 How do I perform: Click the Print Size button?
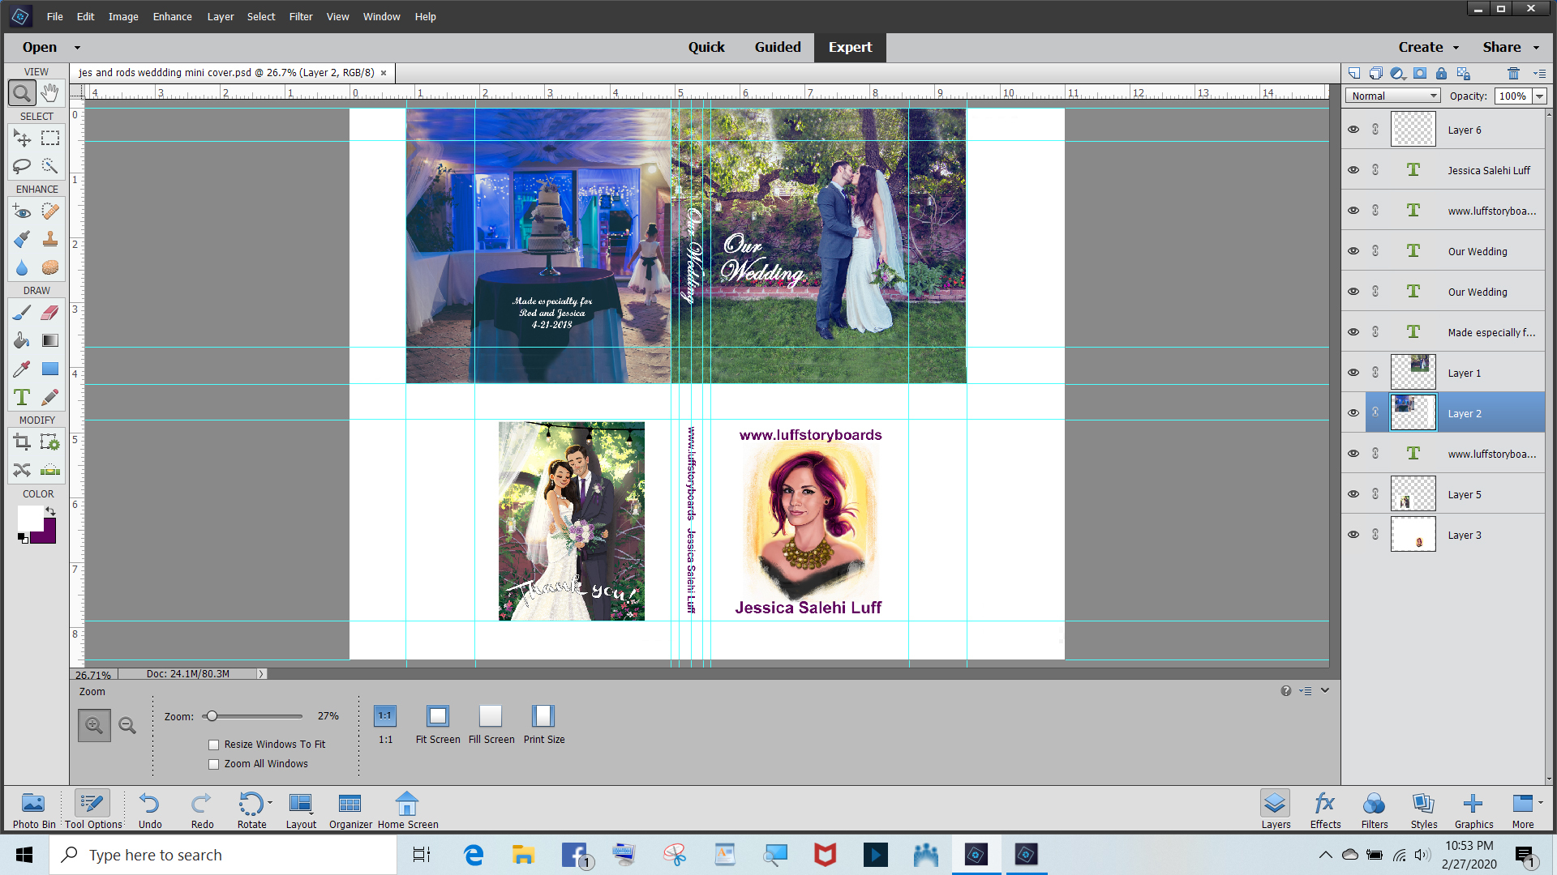pos(543,724)
